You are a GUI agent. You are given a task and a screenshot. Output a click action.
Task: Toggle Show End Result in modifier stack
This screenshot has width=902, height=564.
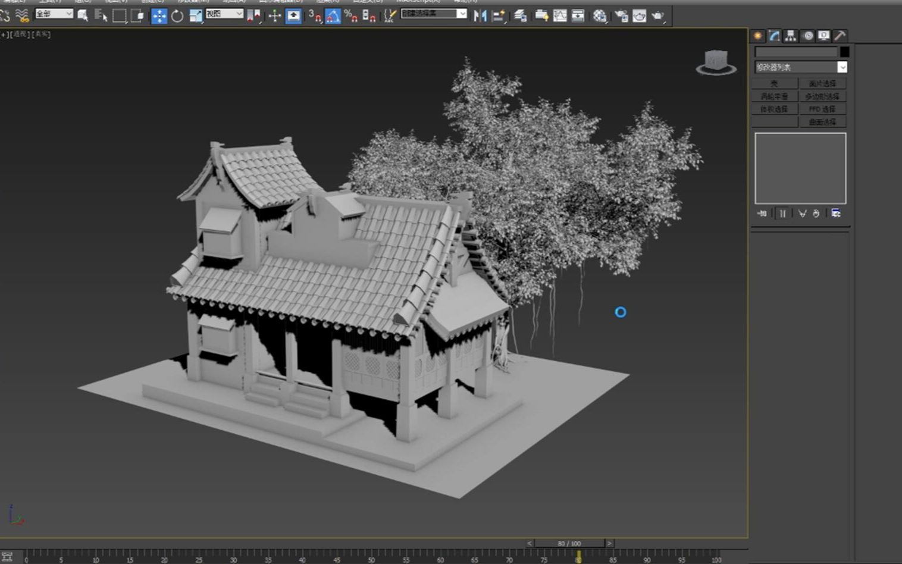[x=782, y=214]
